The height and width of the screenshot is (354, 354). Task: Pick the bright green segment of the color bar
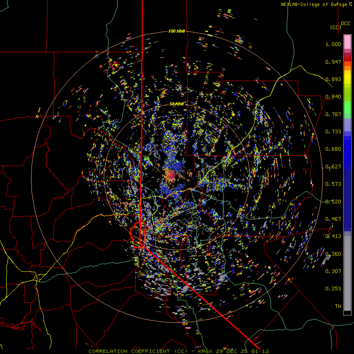347,107
